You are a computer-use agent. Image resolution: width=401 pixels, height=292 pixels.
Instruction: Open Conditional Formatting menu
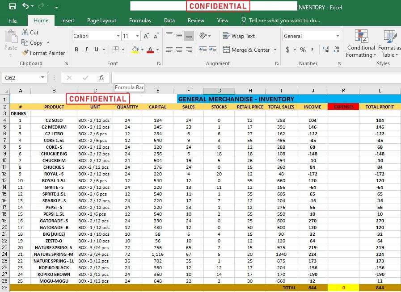[x=361, y=43]
